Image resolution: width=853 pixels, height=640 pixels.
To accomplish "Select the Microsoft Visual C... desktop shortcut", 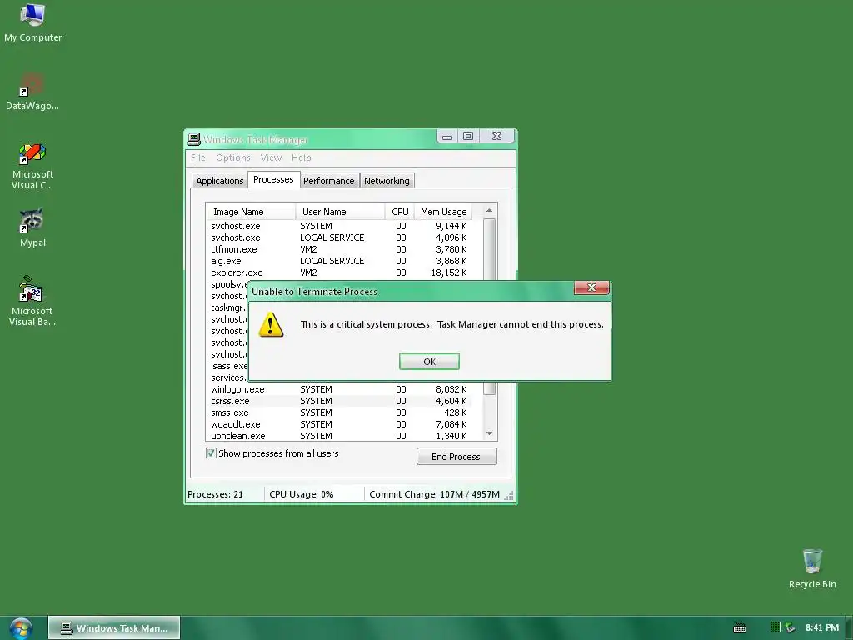I will (x=32, y=166).
